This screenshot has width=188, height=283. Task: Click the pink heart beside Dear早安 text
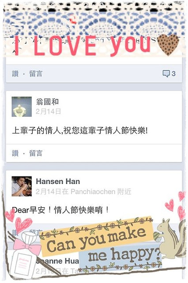point(10,215)
